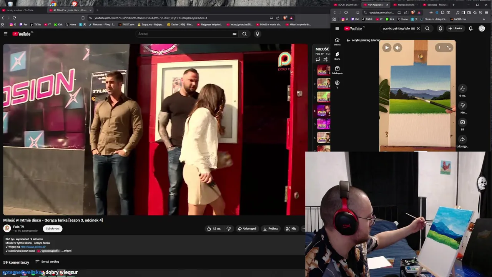Screen dimensions: 492x277
Task: Open 'Sortuj według' comment sorting
Action: click(47, 262)
